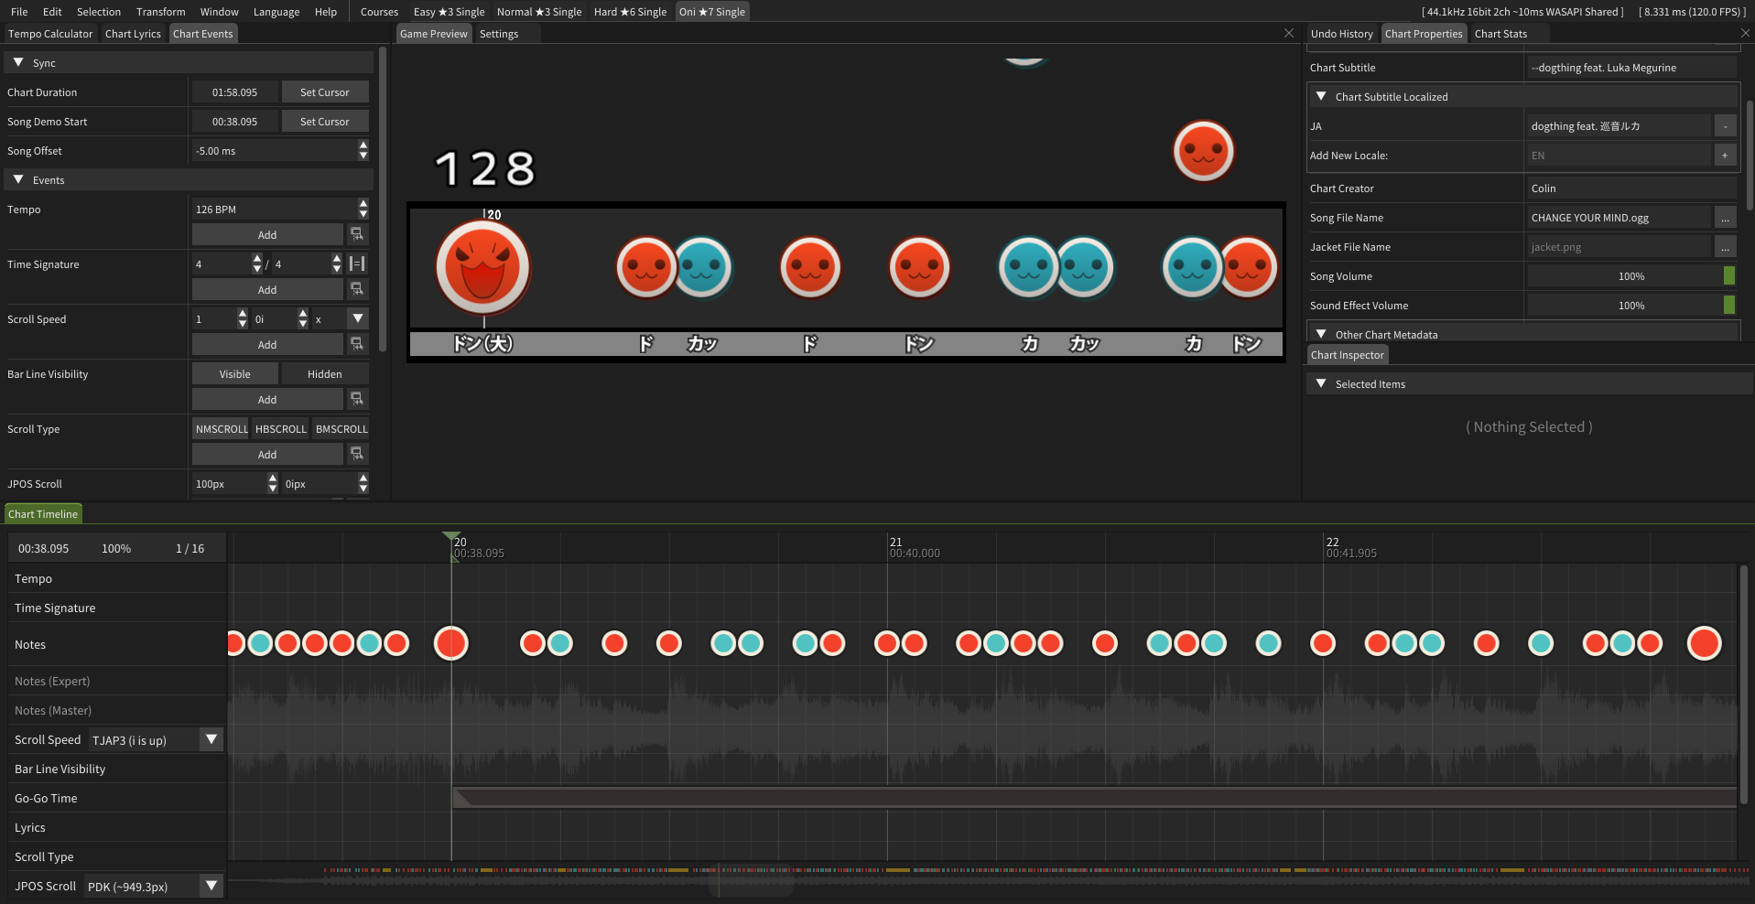Choose HBSCROLL scroll type
The image size is (1755, 904).
click(280, 428)
